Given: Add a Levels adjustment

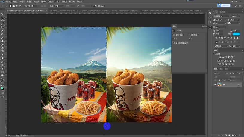Looking at the screenshot, I should (x=223, y=57).
